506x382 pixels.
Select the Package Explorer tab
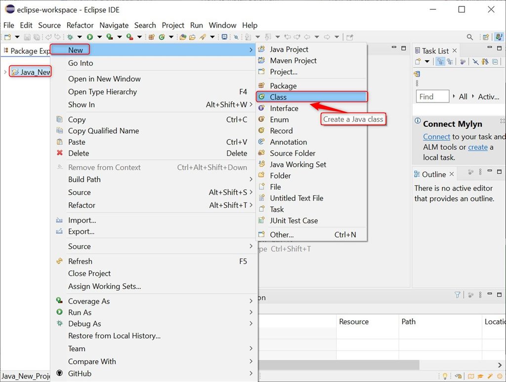[27, 51]
